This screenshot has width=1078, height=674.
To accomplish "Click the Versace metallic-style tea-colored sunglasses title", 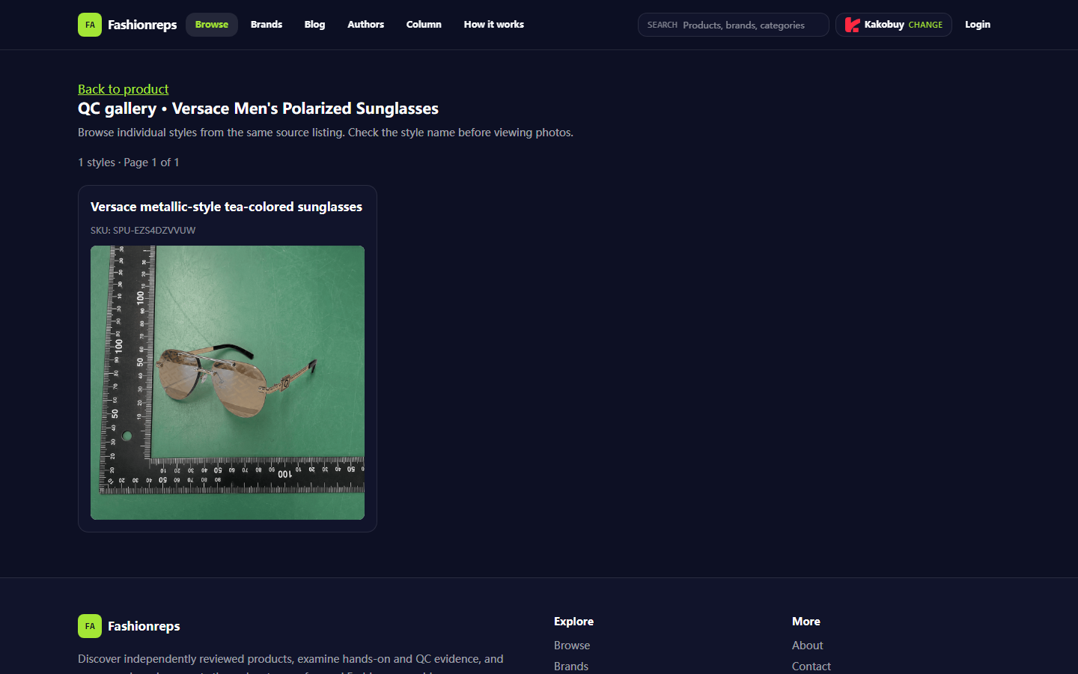I will pos(226,207).
